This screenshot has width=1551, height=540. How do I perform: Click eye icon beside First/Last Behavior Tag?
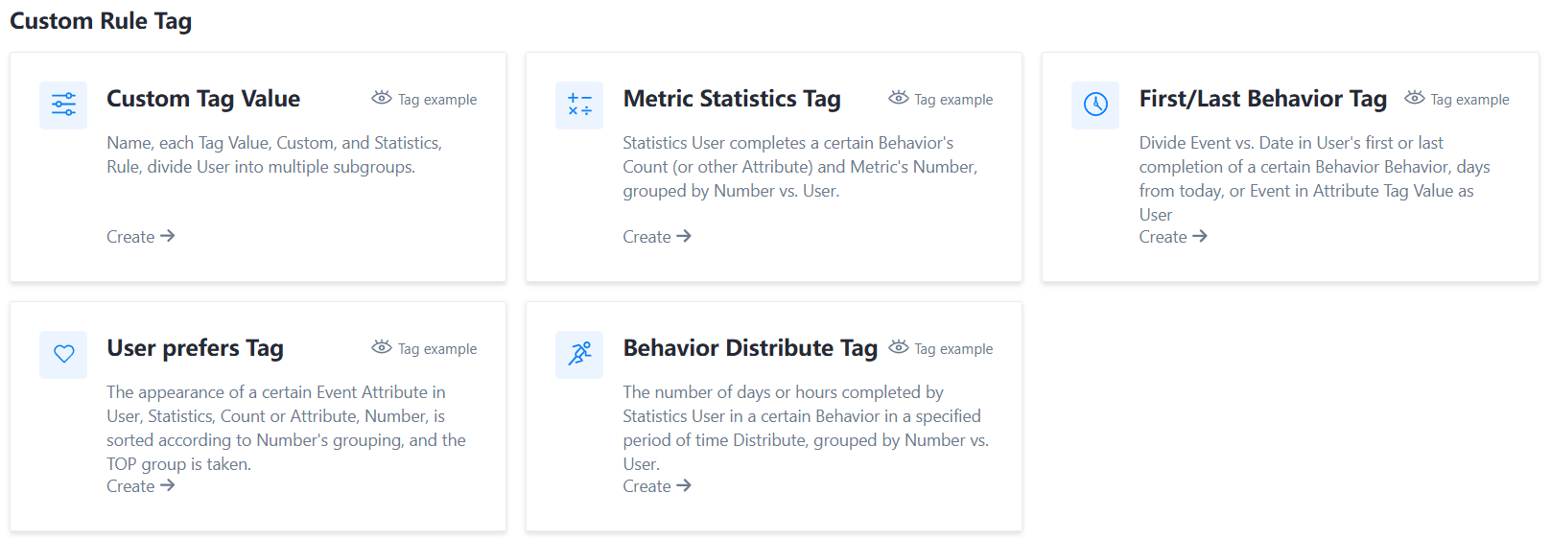pyautogui.click(x=1414, y=98)
